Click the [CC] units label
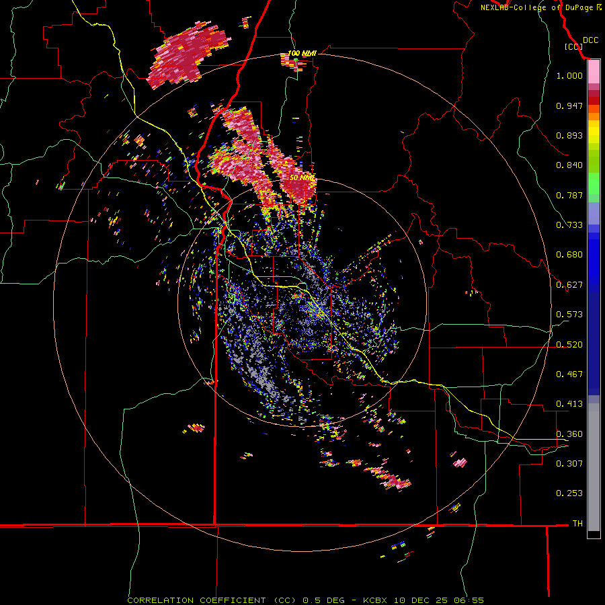 (573, 46)
